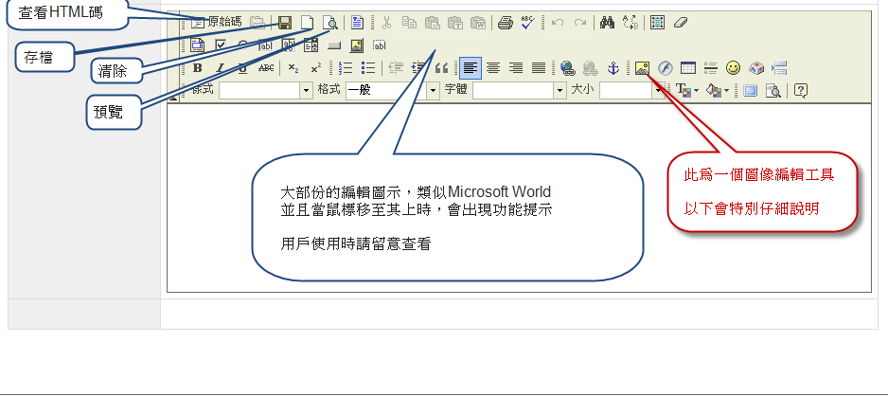888x396 pixels.
Task: Insert a checkbox form field
Action: (221, 45)
